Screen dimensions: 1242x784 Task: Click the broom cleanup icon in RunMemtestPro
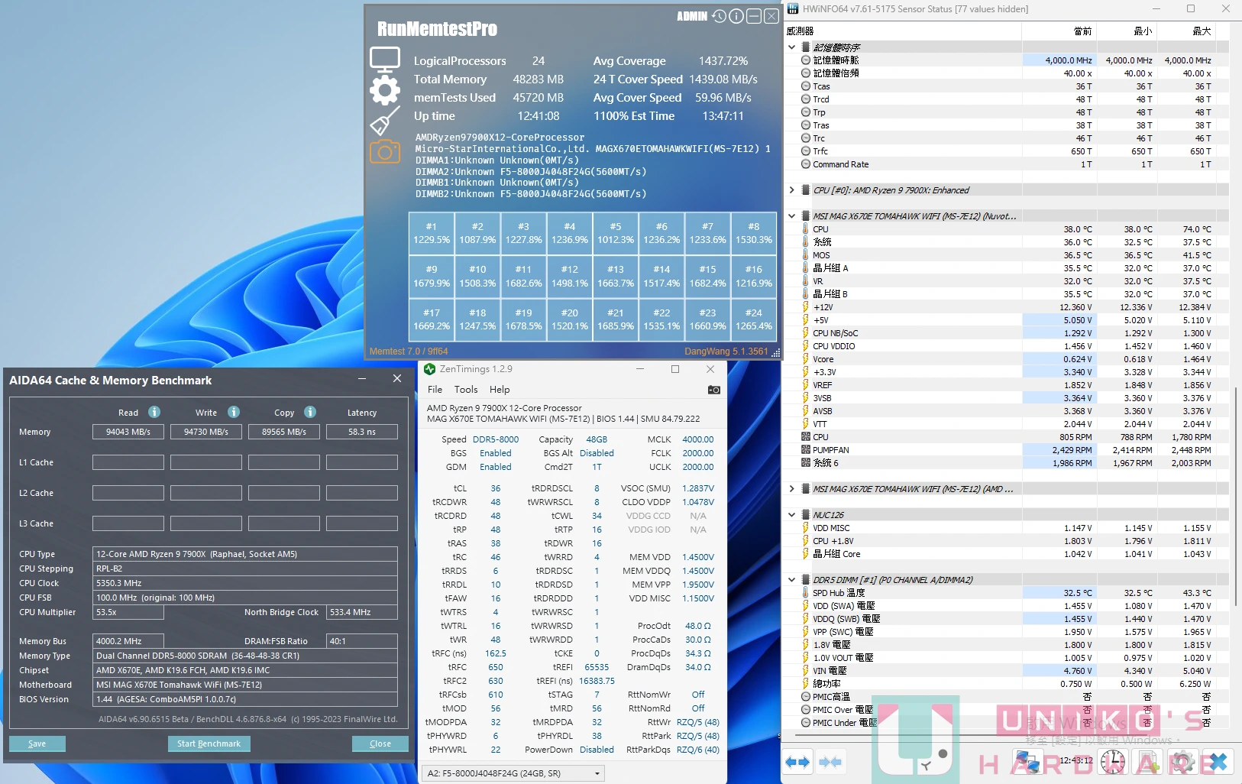coord(385,121)
